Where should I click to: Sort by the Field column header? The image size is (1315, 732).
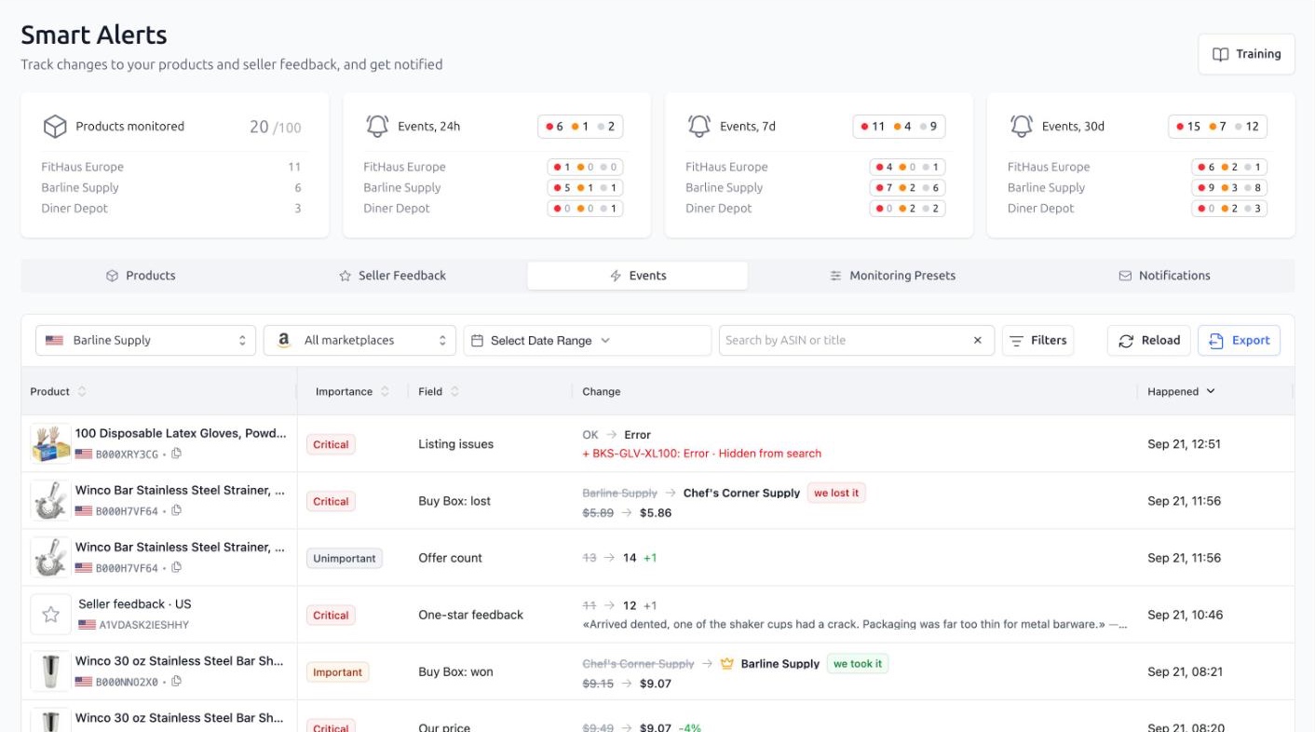pyautogui.click(x=439, y=392)
